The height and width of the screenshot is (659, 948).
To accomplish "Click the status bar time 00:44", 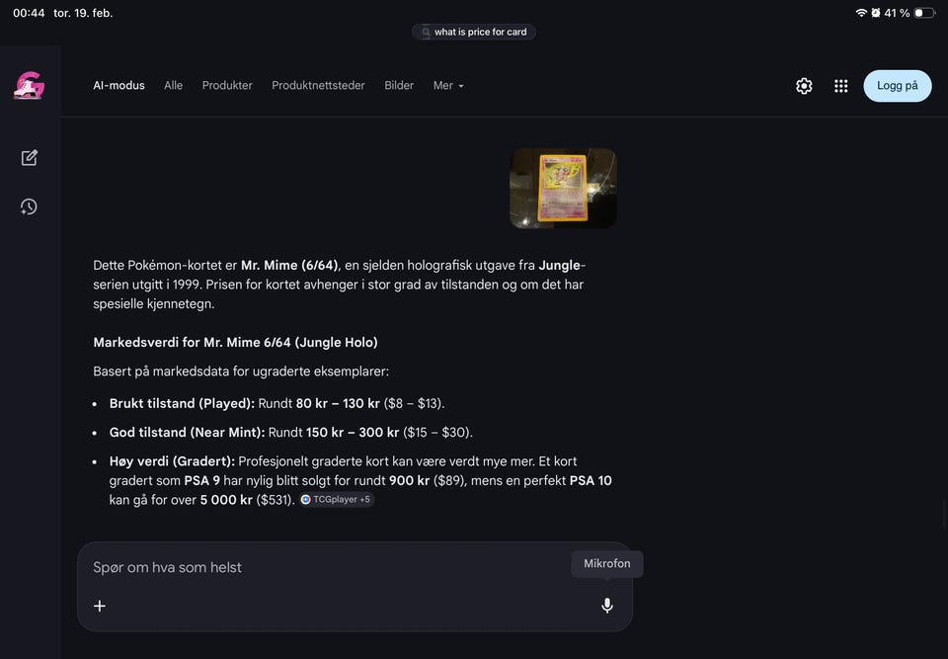I will (x=29, y=13).
